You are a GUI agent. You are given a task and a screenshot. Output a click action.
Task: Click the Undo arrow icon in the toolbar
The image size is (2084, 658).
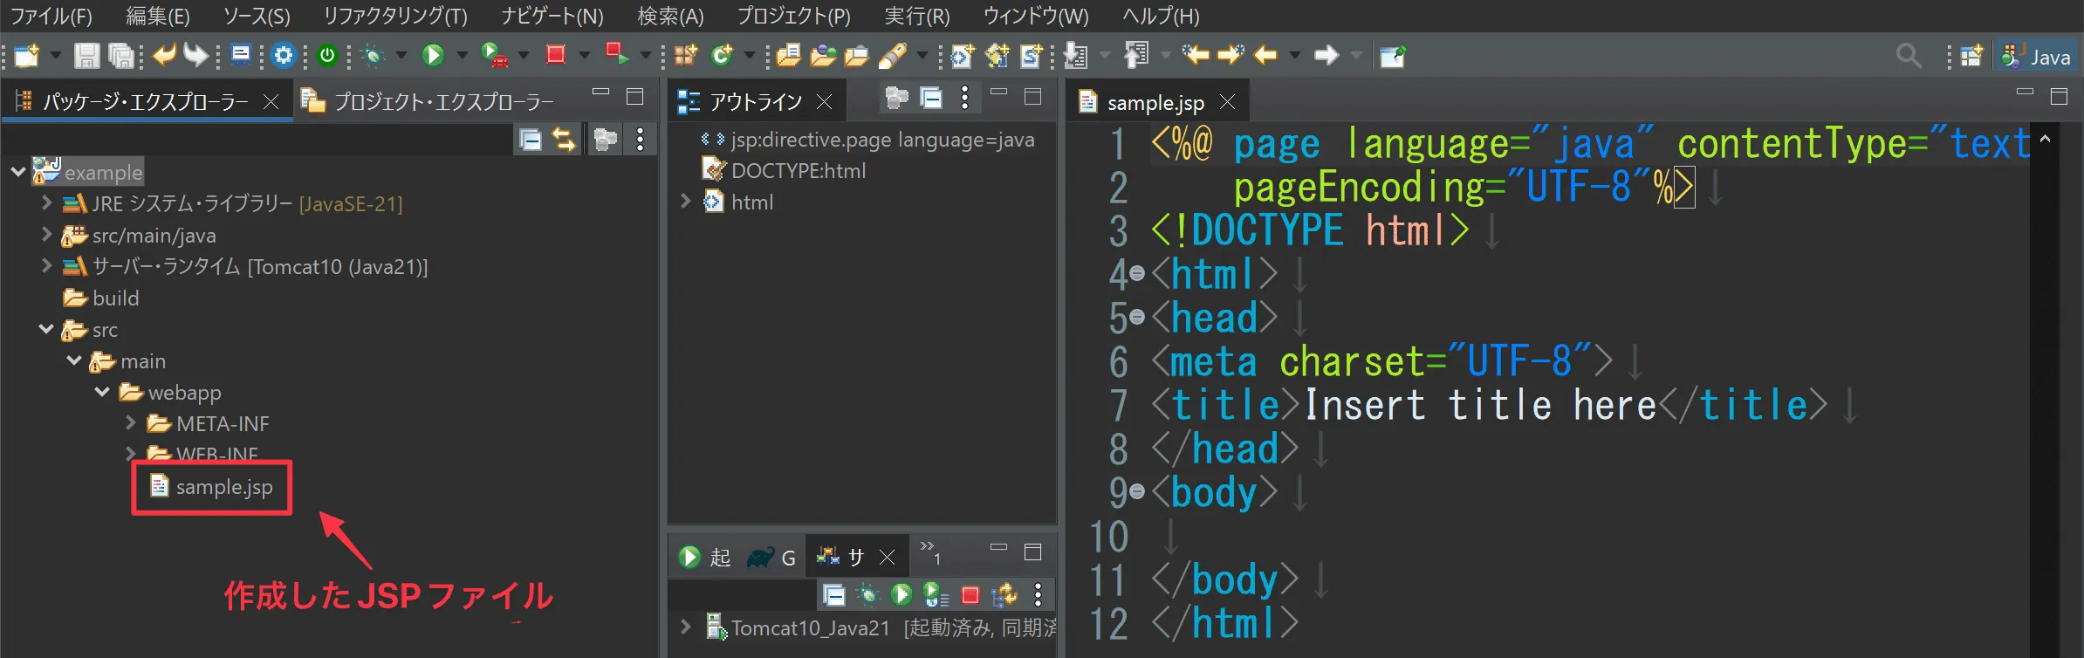click(163, 56)
